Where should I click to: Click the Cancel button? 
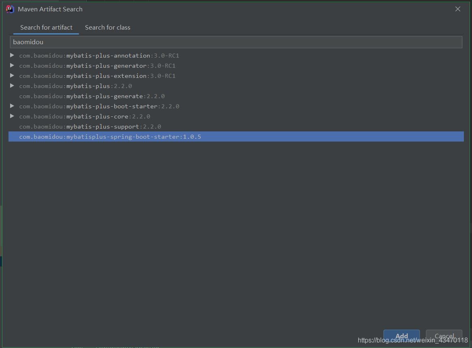coord(444,336)
